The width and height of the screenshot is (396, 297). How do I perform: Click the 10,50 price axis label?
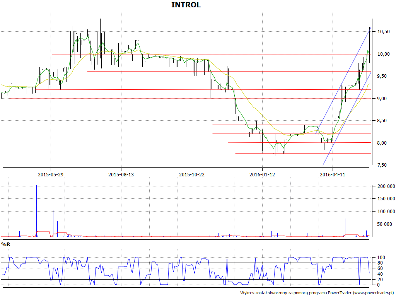click(x=383, y=32)
